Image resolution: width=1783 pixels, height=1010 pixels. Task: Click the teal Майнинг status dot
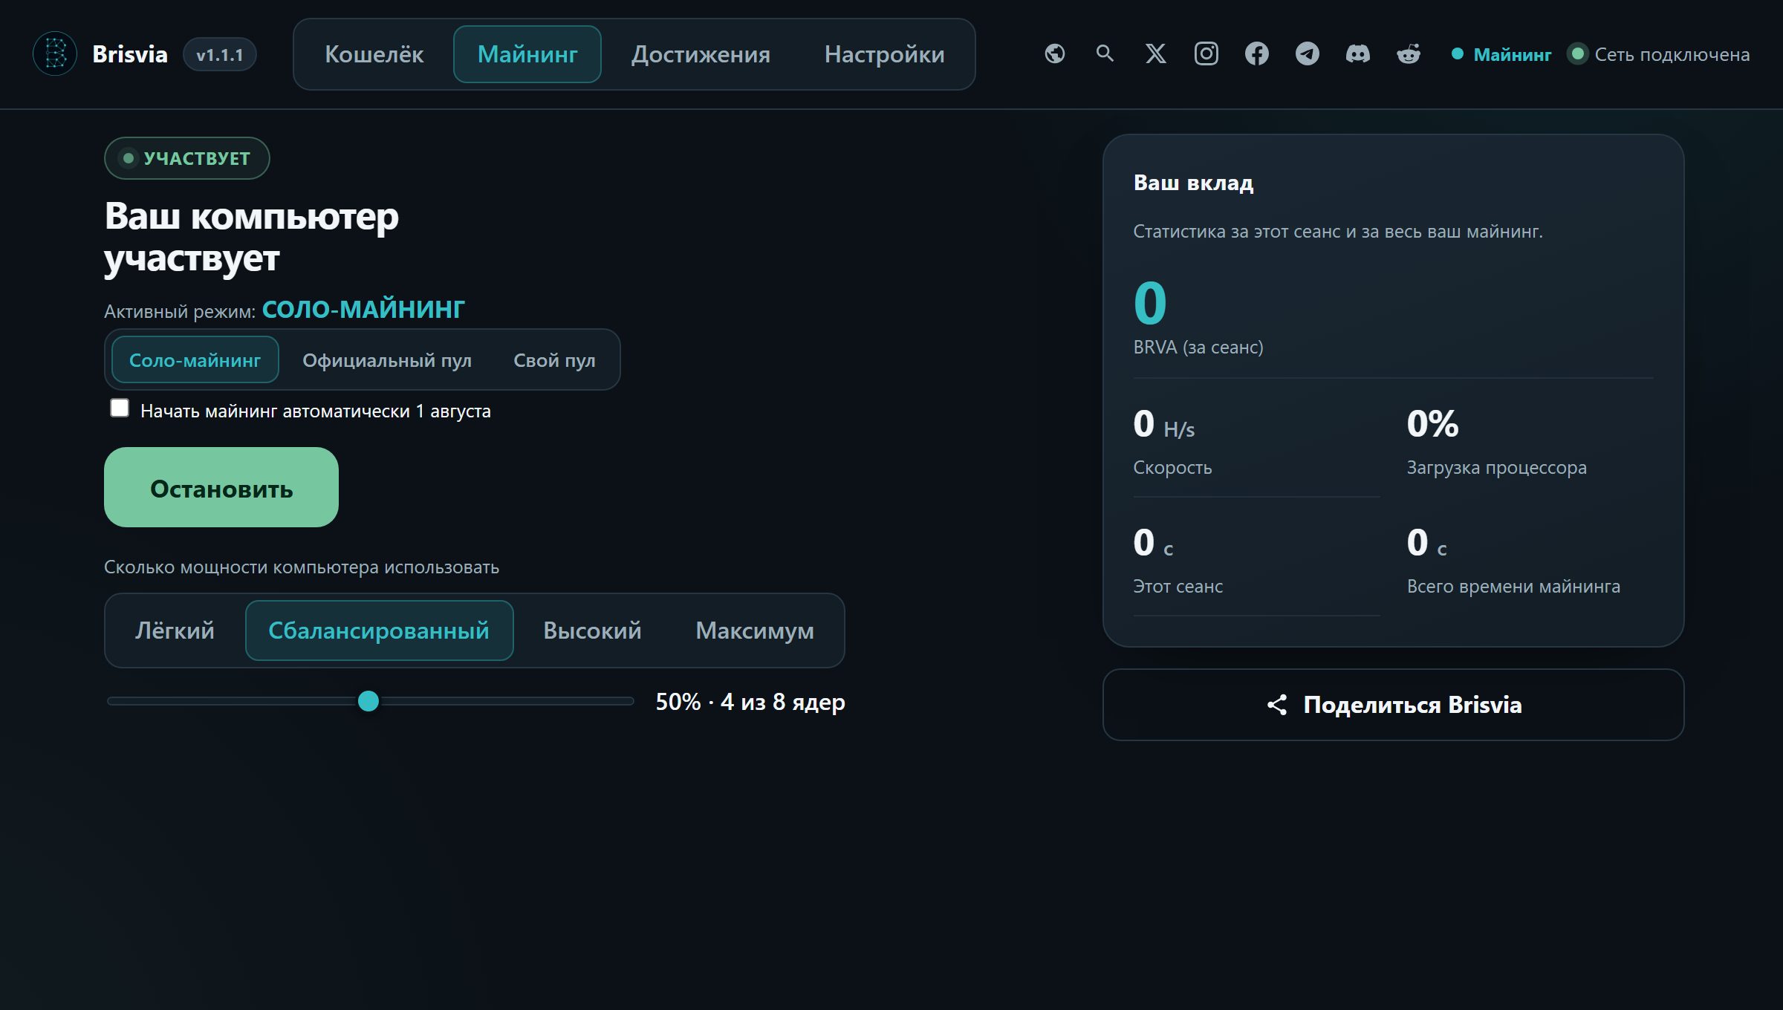coord(1457,53)
